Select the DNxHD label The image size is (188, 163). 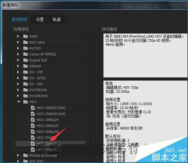click(35, 66)
